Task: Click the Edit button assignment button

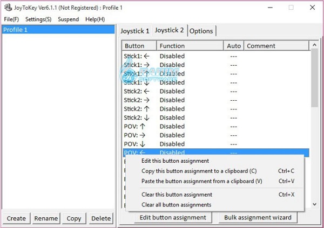Action: (x=173, y=217)
